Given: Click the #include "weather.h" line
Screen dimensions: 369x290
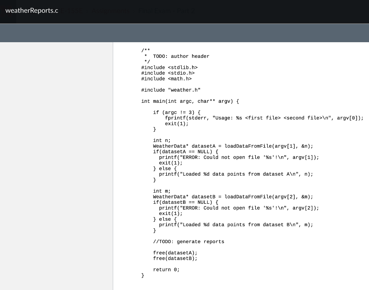Looking at the screenshot, I should (171, 90).
